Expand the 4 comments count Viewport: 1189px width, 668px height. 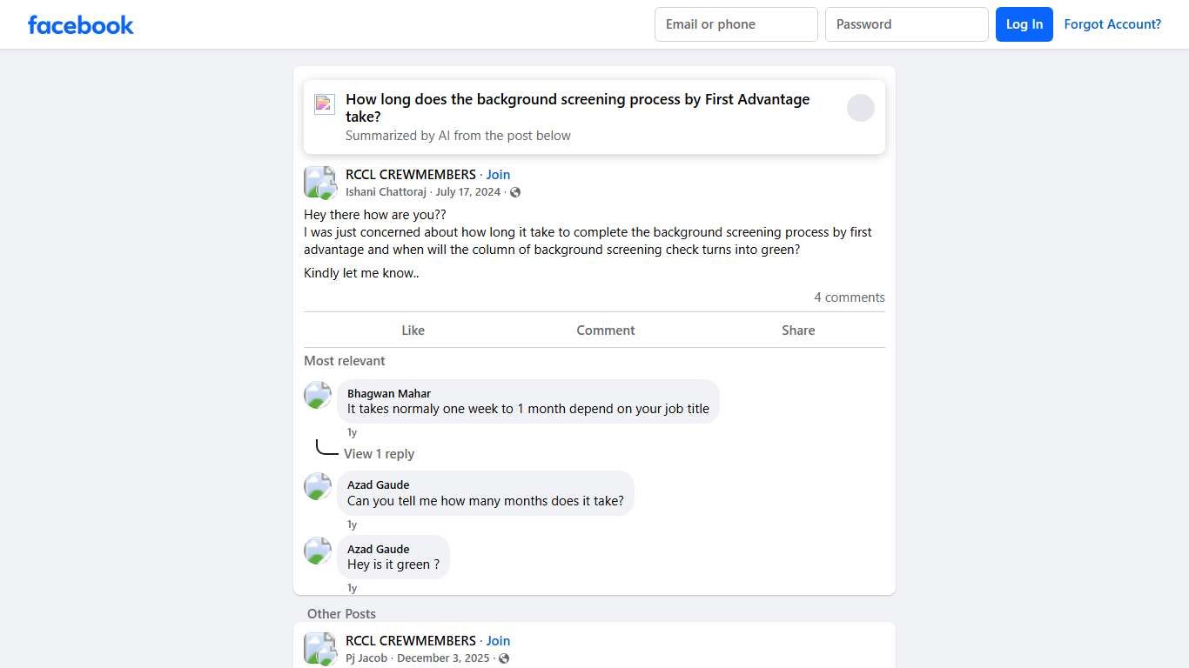coord(849,297)
